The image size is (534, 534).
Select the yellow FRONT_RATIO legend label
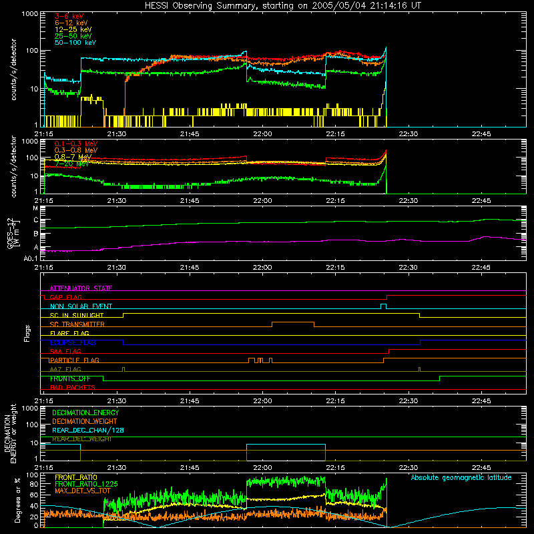[x=76, y=477]
